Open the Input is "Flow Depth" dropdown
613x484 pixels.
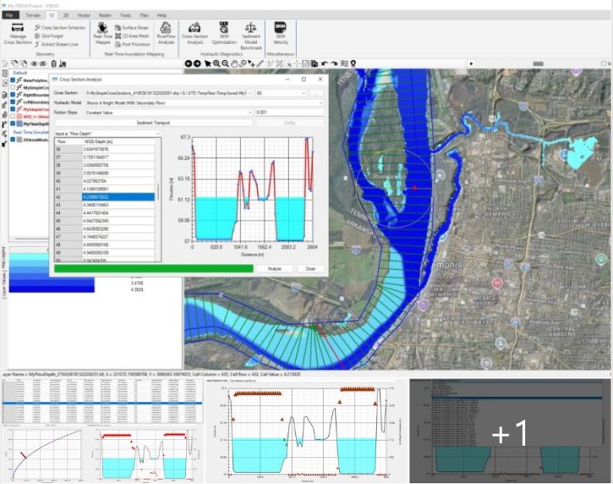tap(107, 134)
